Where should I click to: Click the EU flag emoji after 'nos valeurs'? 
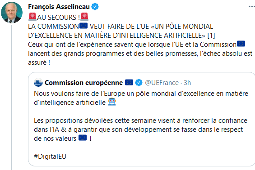[x=83, y=138]
